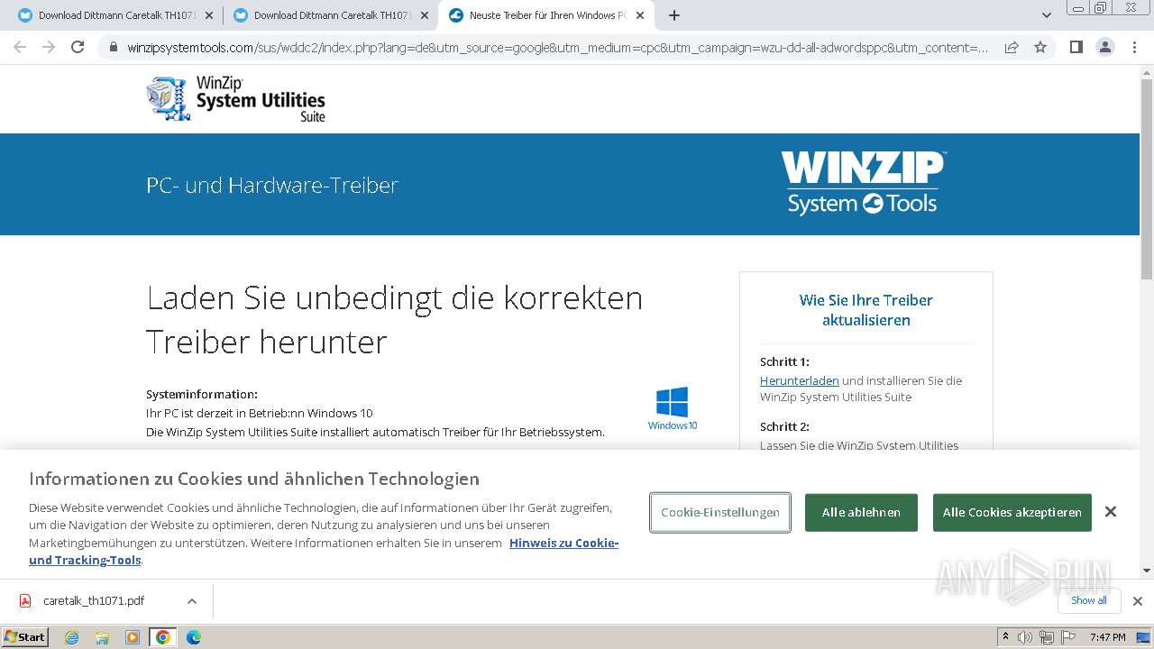Open the Chrome profile avatar
Screen dimensions: 1154x649
[1104, 47]
